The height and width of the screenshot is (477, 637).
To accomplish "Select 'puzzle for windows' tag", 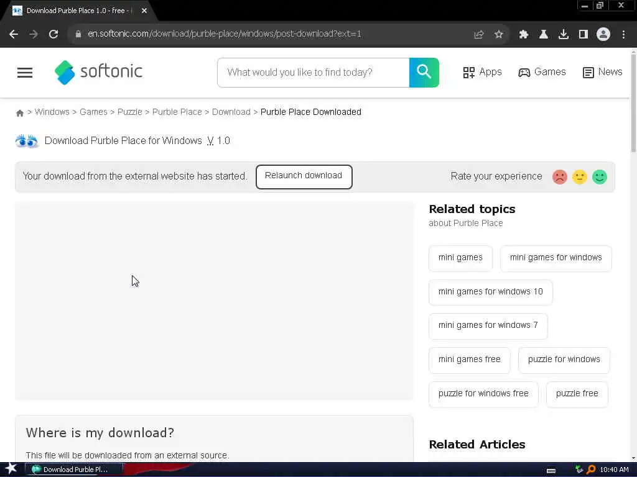I will (564, 360).
